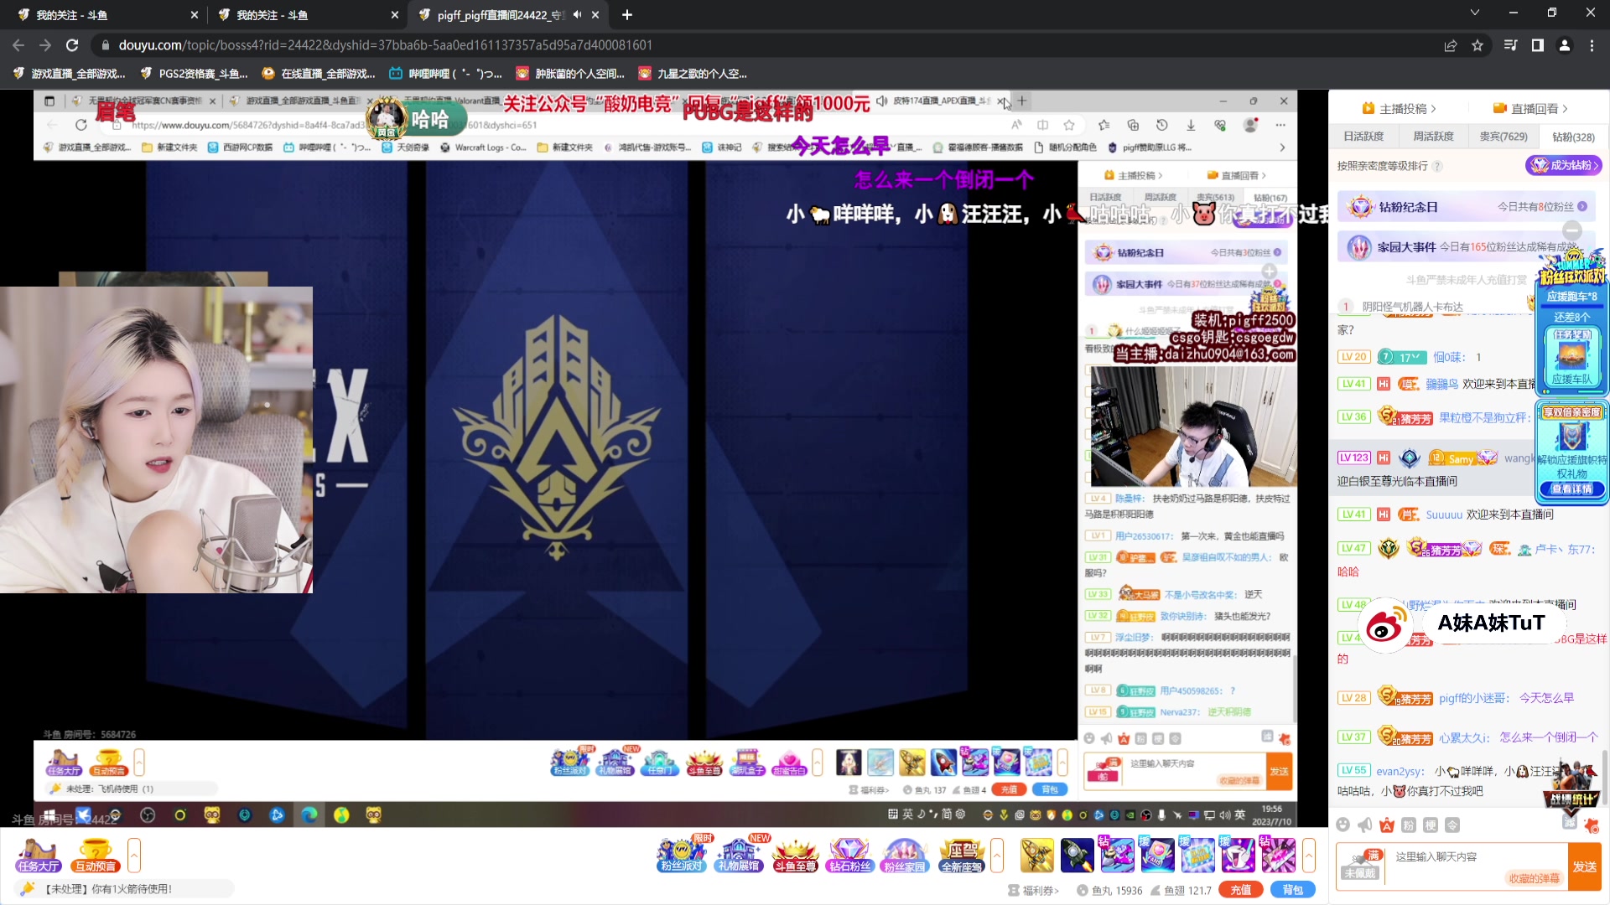Select the FANS heart gift with 援 badge
Screen dimensions: 1610x905
(1157, 856)
